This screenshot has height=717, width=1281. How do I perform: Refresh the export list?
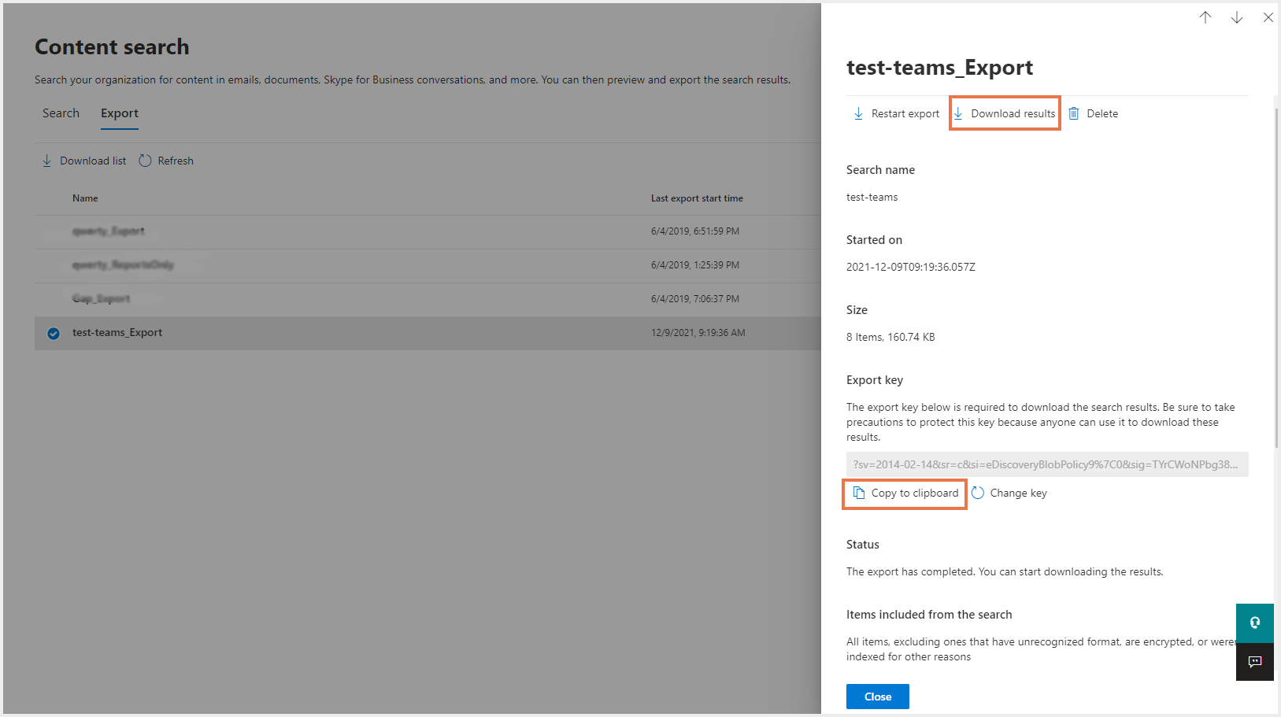click(166, 161)
